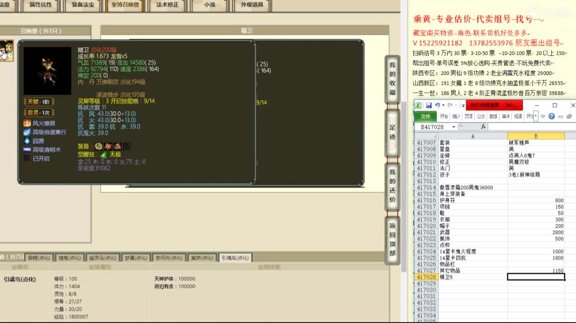Screen dimensions: 576x323
Task: Click the 高级清明术 skill icon
Action: [27, 149]
